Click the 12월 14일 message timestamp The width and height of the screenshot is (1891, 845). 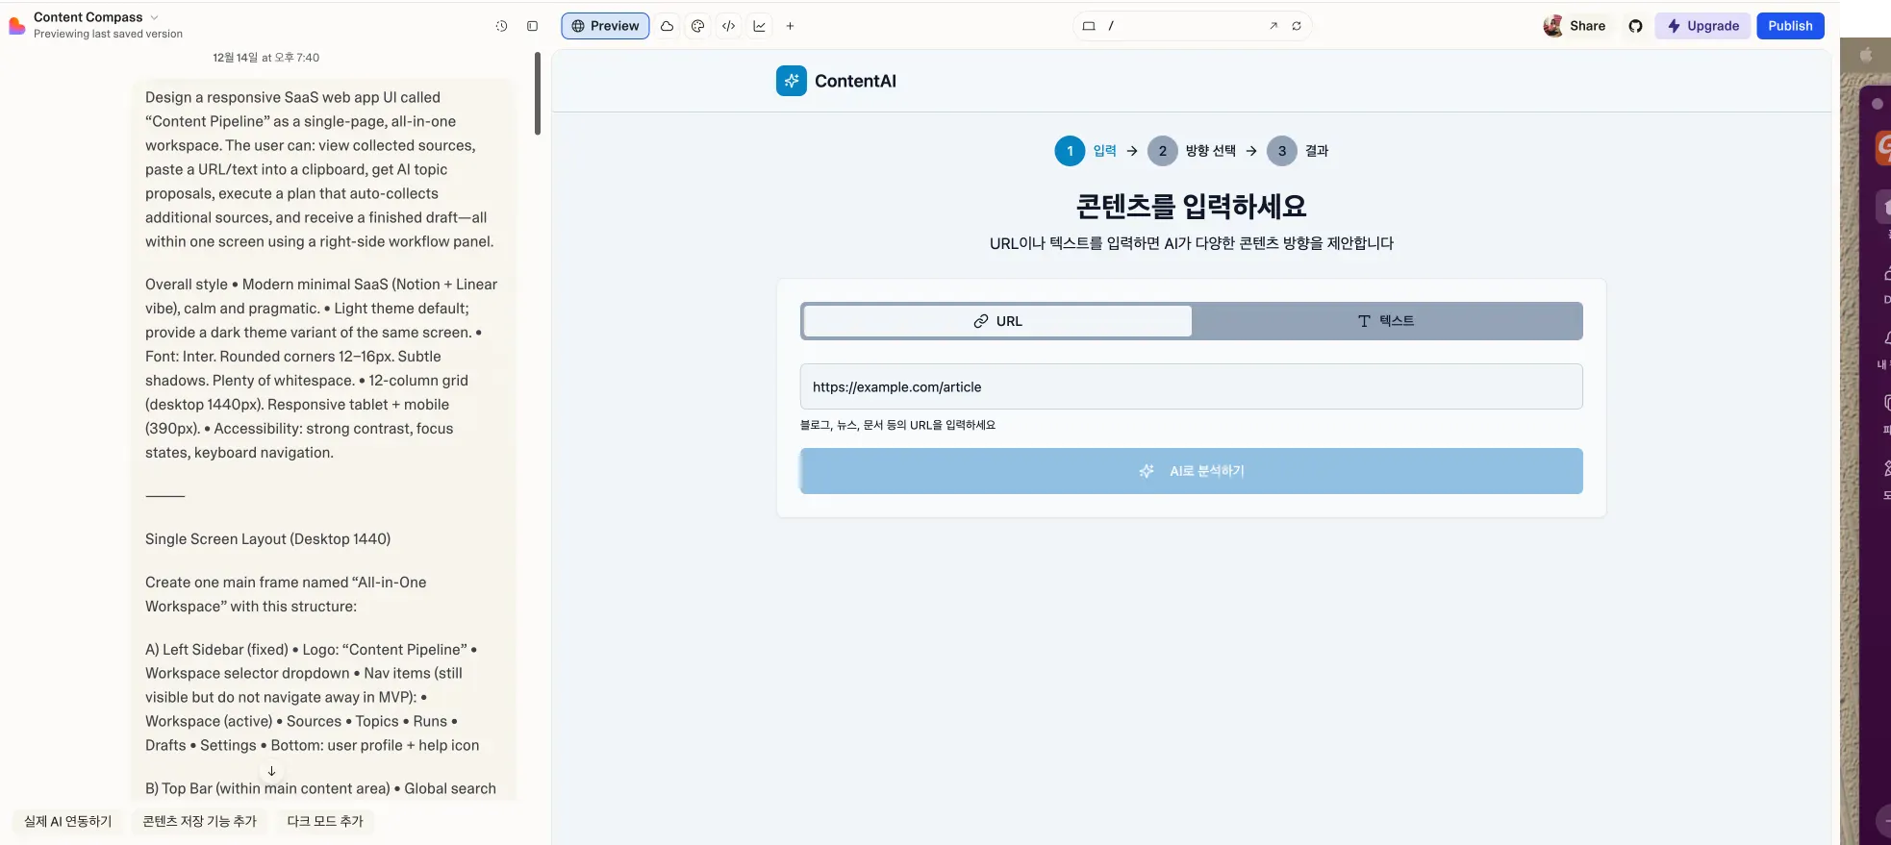(x=266, y=58)
